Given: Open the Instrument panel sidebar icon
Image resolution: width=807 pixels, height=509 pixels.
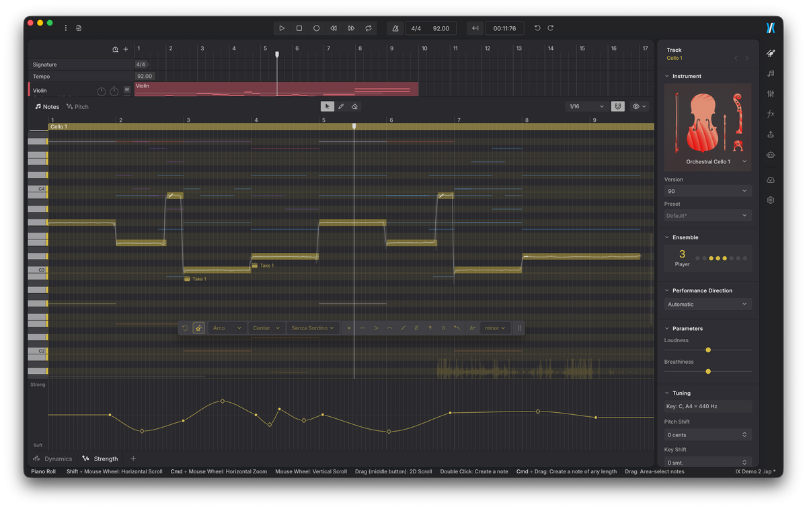Looking at the screenshot, I should click(771, 53).
